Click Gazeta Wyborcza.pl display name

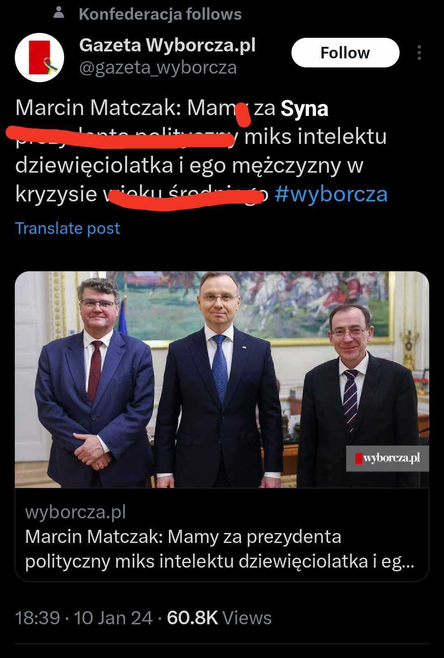pos(167,45)
